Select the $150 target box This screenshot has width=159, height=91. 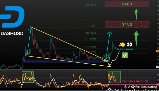click(127, 24)
